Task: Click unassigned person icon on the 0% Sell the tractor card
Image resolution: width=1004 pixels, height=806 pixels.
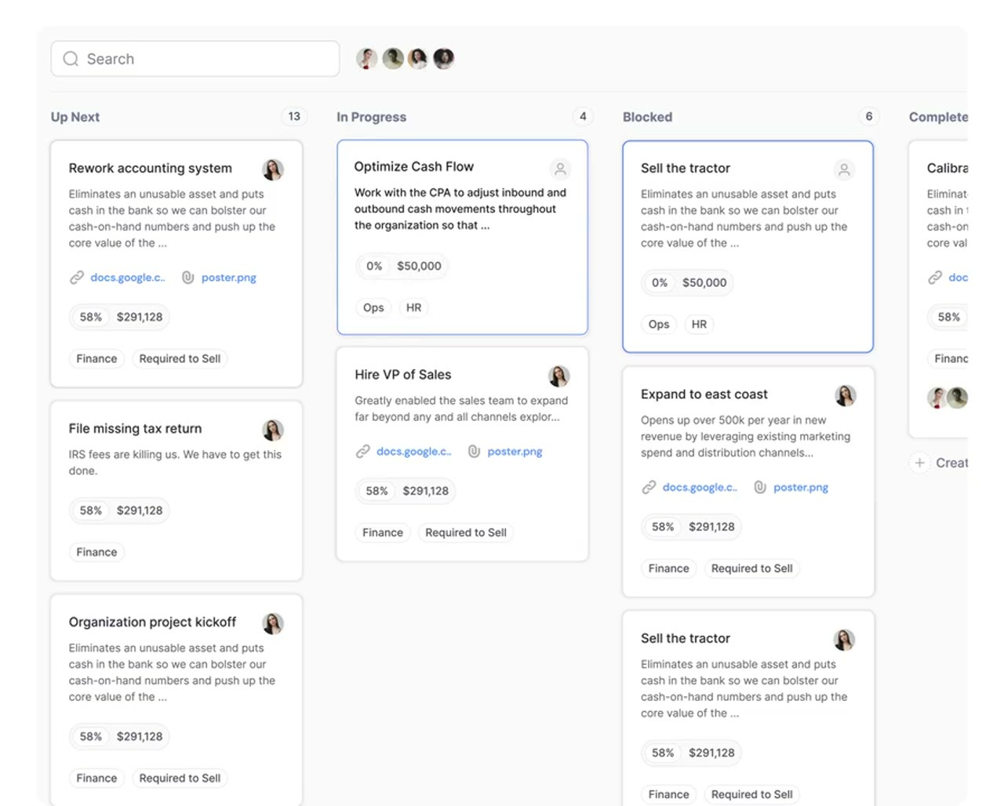Action: pos(844,169)
